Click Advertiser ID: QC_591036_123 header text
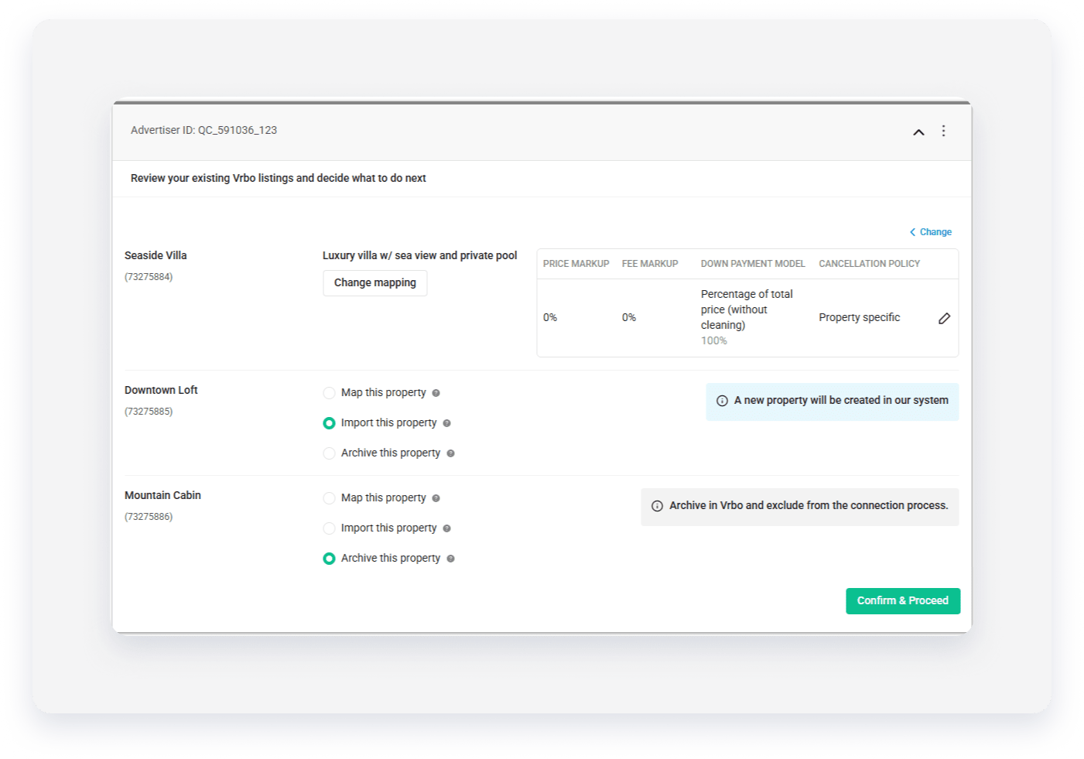 (x=203, y=130)
